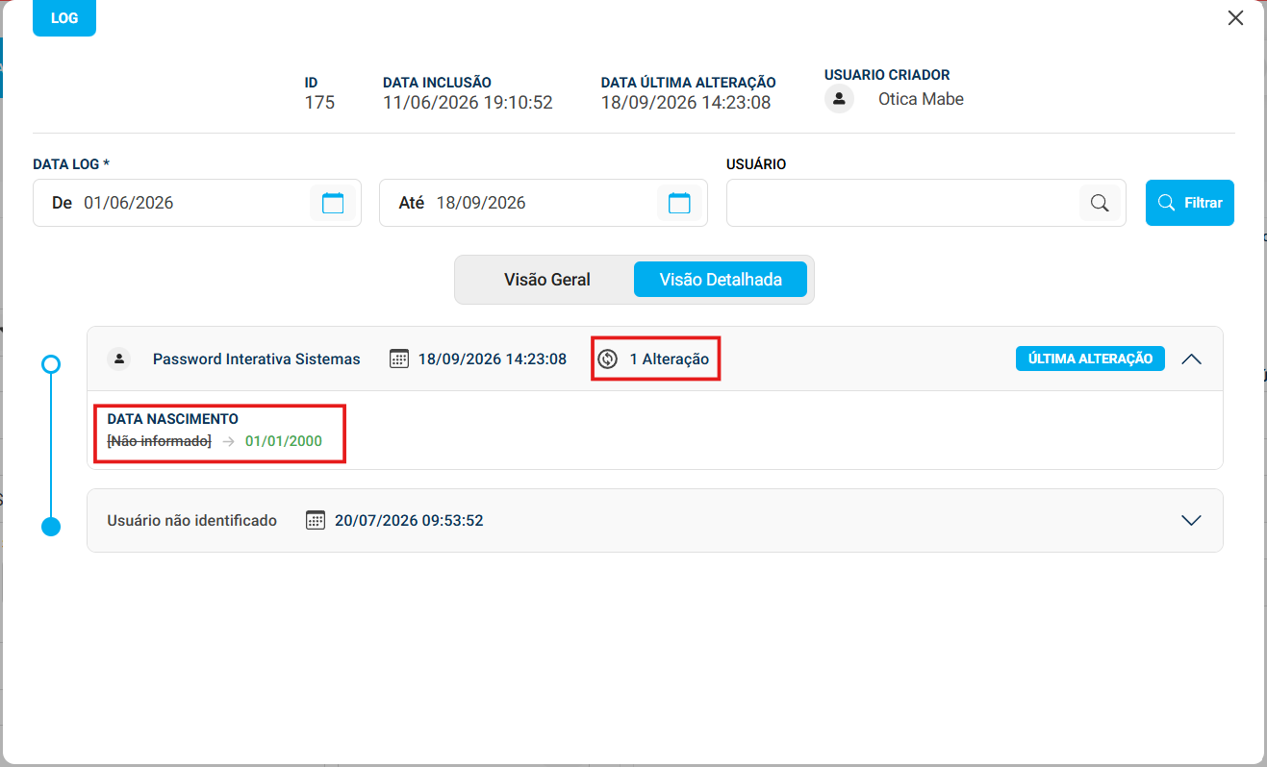This screenshot has height=767, width=1267.
Task: Select the open circle timeline marker
Action: (52, 364)
